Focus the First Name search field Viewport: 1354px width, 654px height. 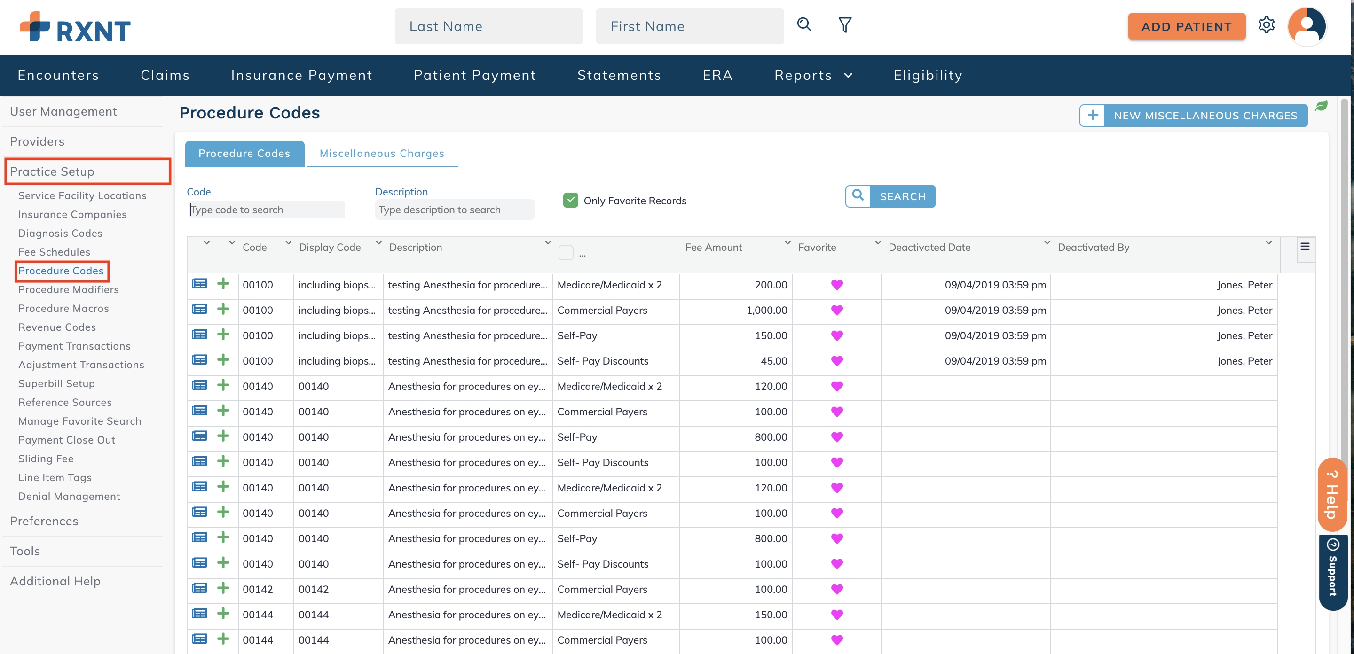[x=690, y=26]
